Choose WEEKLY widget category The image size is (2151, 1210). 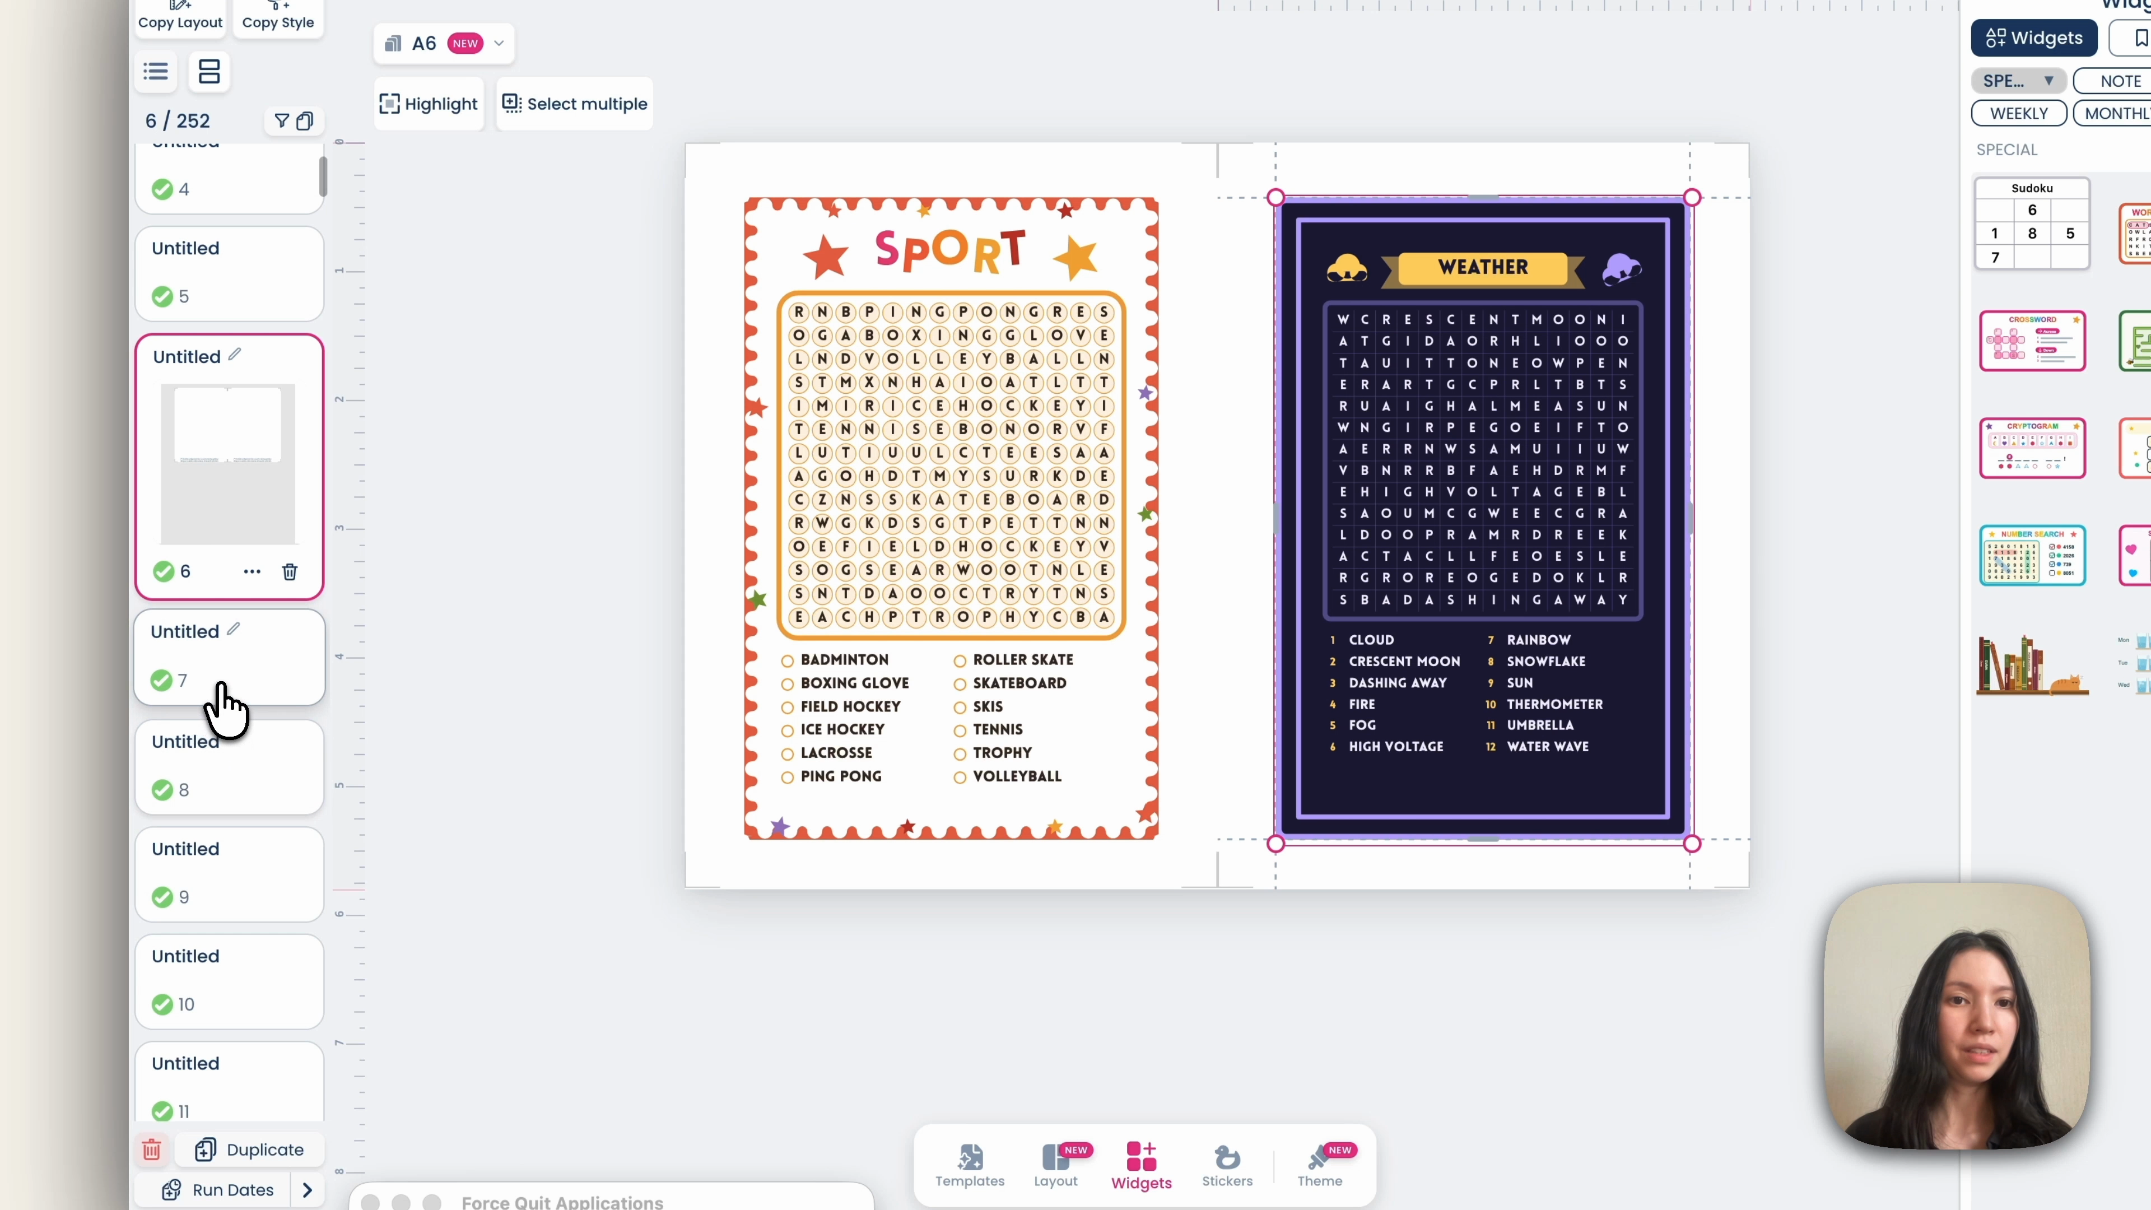pos(2019,114)
